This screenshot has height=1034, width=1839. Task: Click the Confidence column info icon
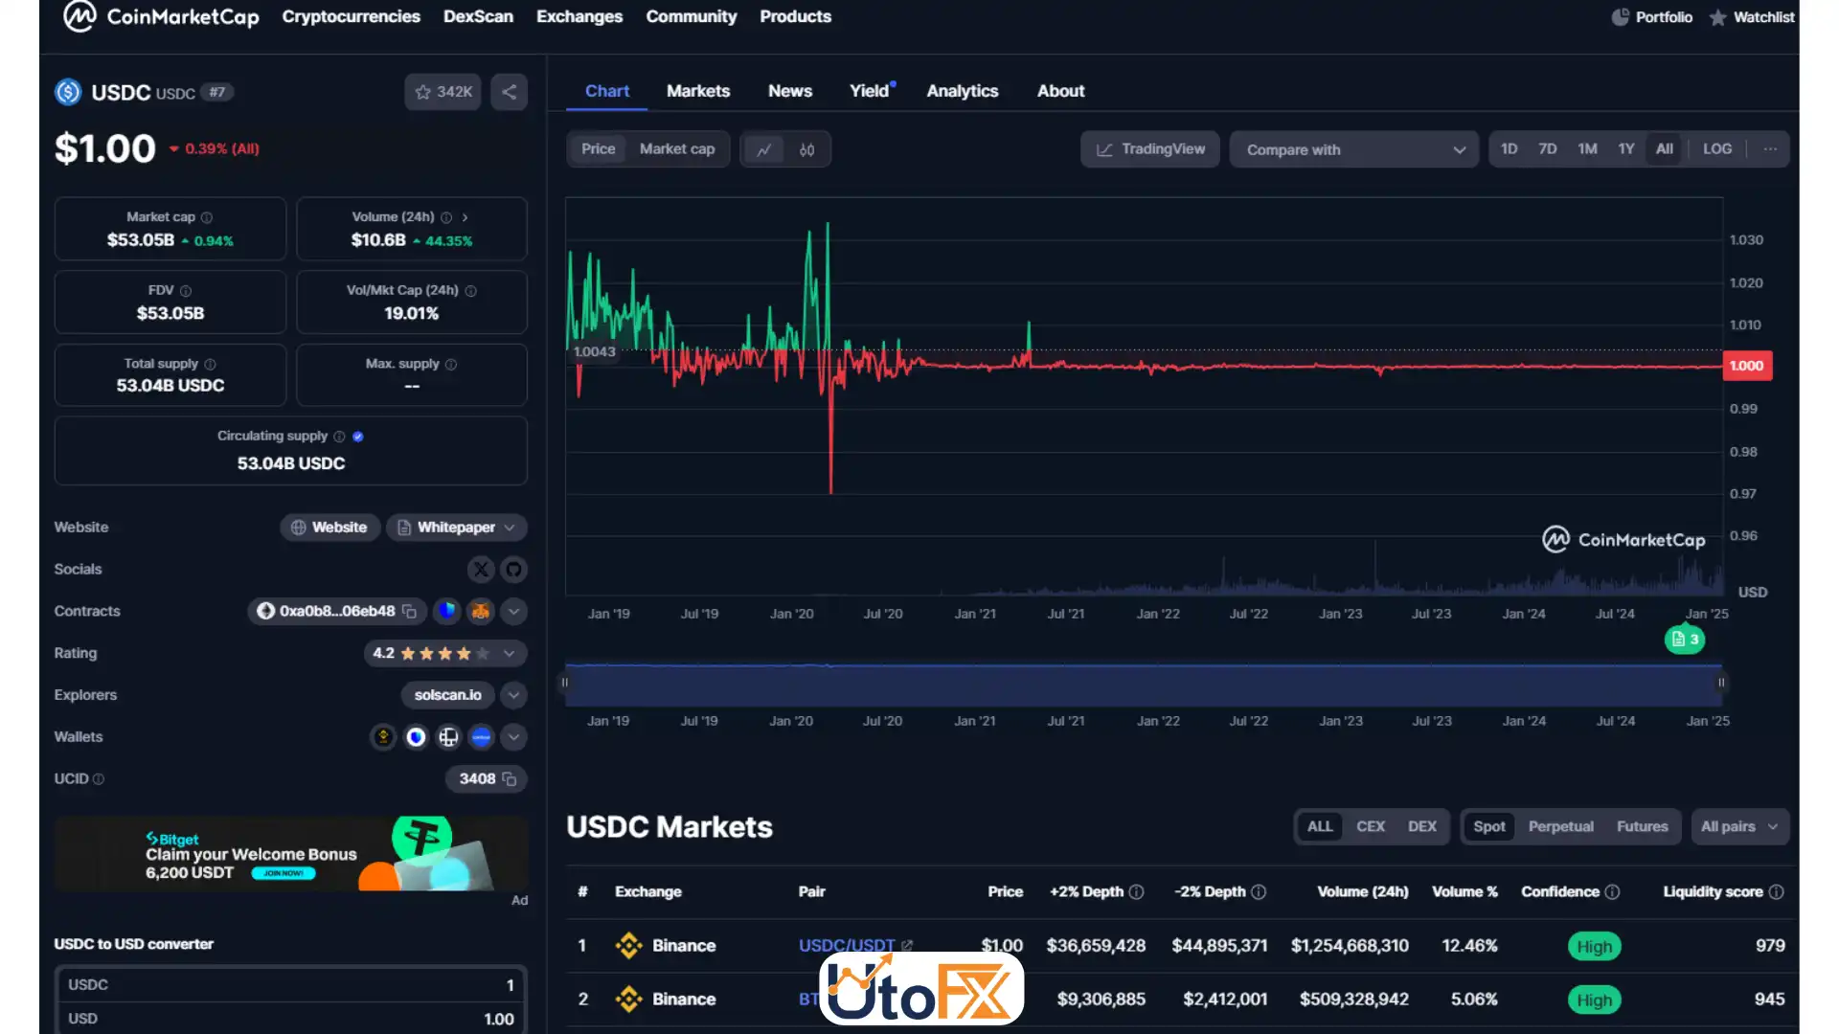1613,892
